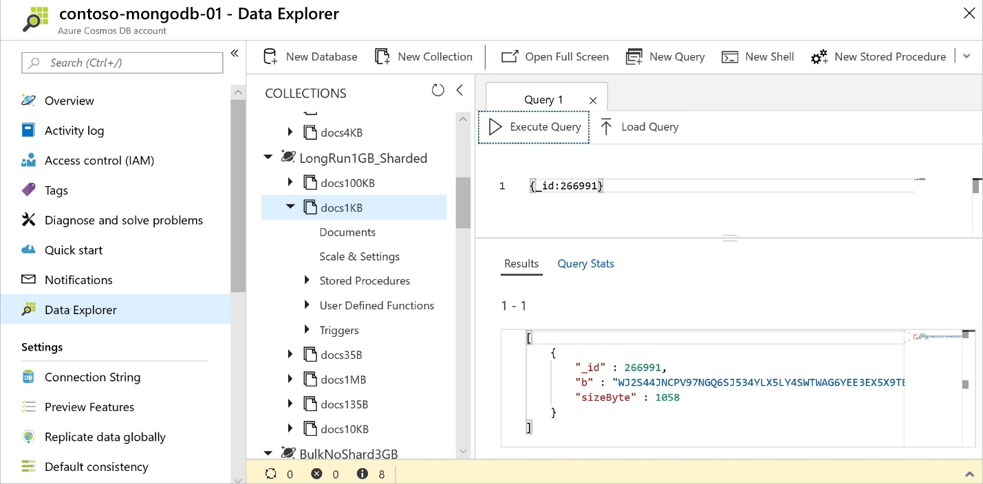Close the Query 1 tab
Screen dimensions: 983x484
[593, 100]
